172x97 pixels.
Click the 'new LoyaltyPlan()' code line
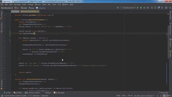click(27, 33)
